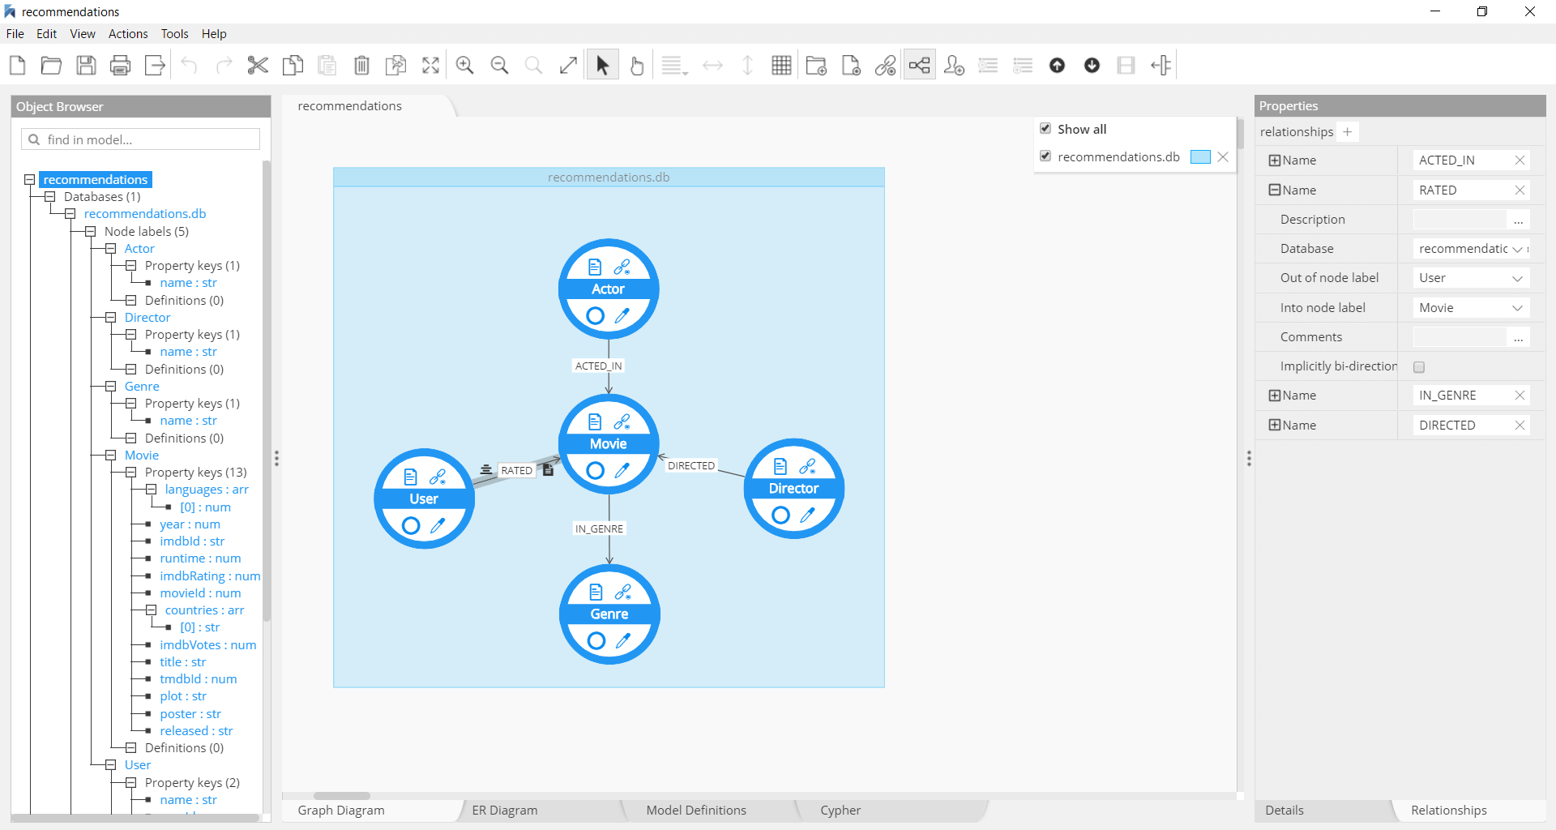Screen dimensions: 1556x830
Task: Select the arrow pointer tool
Action: coord(602,66)
